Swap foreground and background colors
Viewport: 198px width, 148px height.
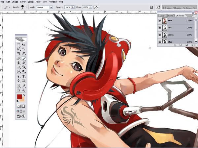click(x=24, y=95)
